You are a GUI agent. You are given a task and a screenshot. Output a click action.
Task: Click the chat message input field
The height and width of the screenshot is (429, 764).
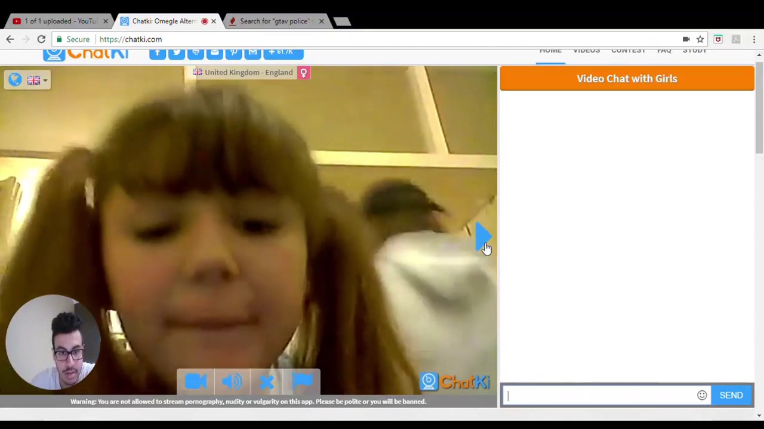[x=599, y=396]
